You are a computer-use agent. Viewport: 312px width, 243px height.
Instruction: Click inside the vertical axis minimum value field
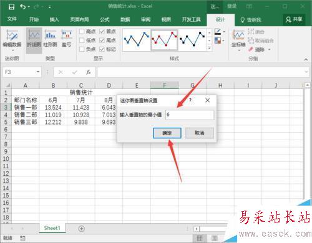pyautogui.click(x=190, y=115)
